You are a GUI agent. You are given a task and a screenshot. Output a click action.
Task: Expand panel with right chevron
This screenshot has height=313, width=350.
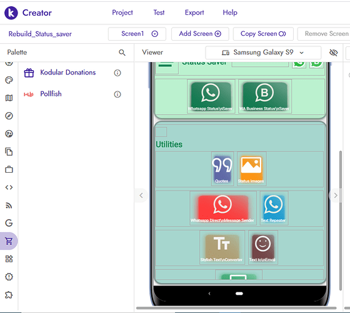335,195
